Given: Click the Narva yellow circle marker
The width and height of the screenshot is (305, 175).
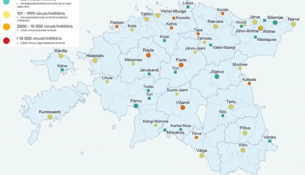Looking at the screenshot, I should pyautogui.click(x=294, y=24).
